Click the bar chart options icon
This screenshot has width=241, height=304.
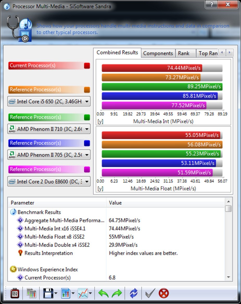(x=66, y=293)
